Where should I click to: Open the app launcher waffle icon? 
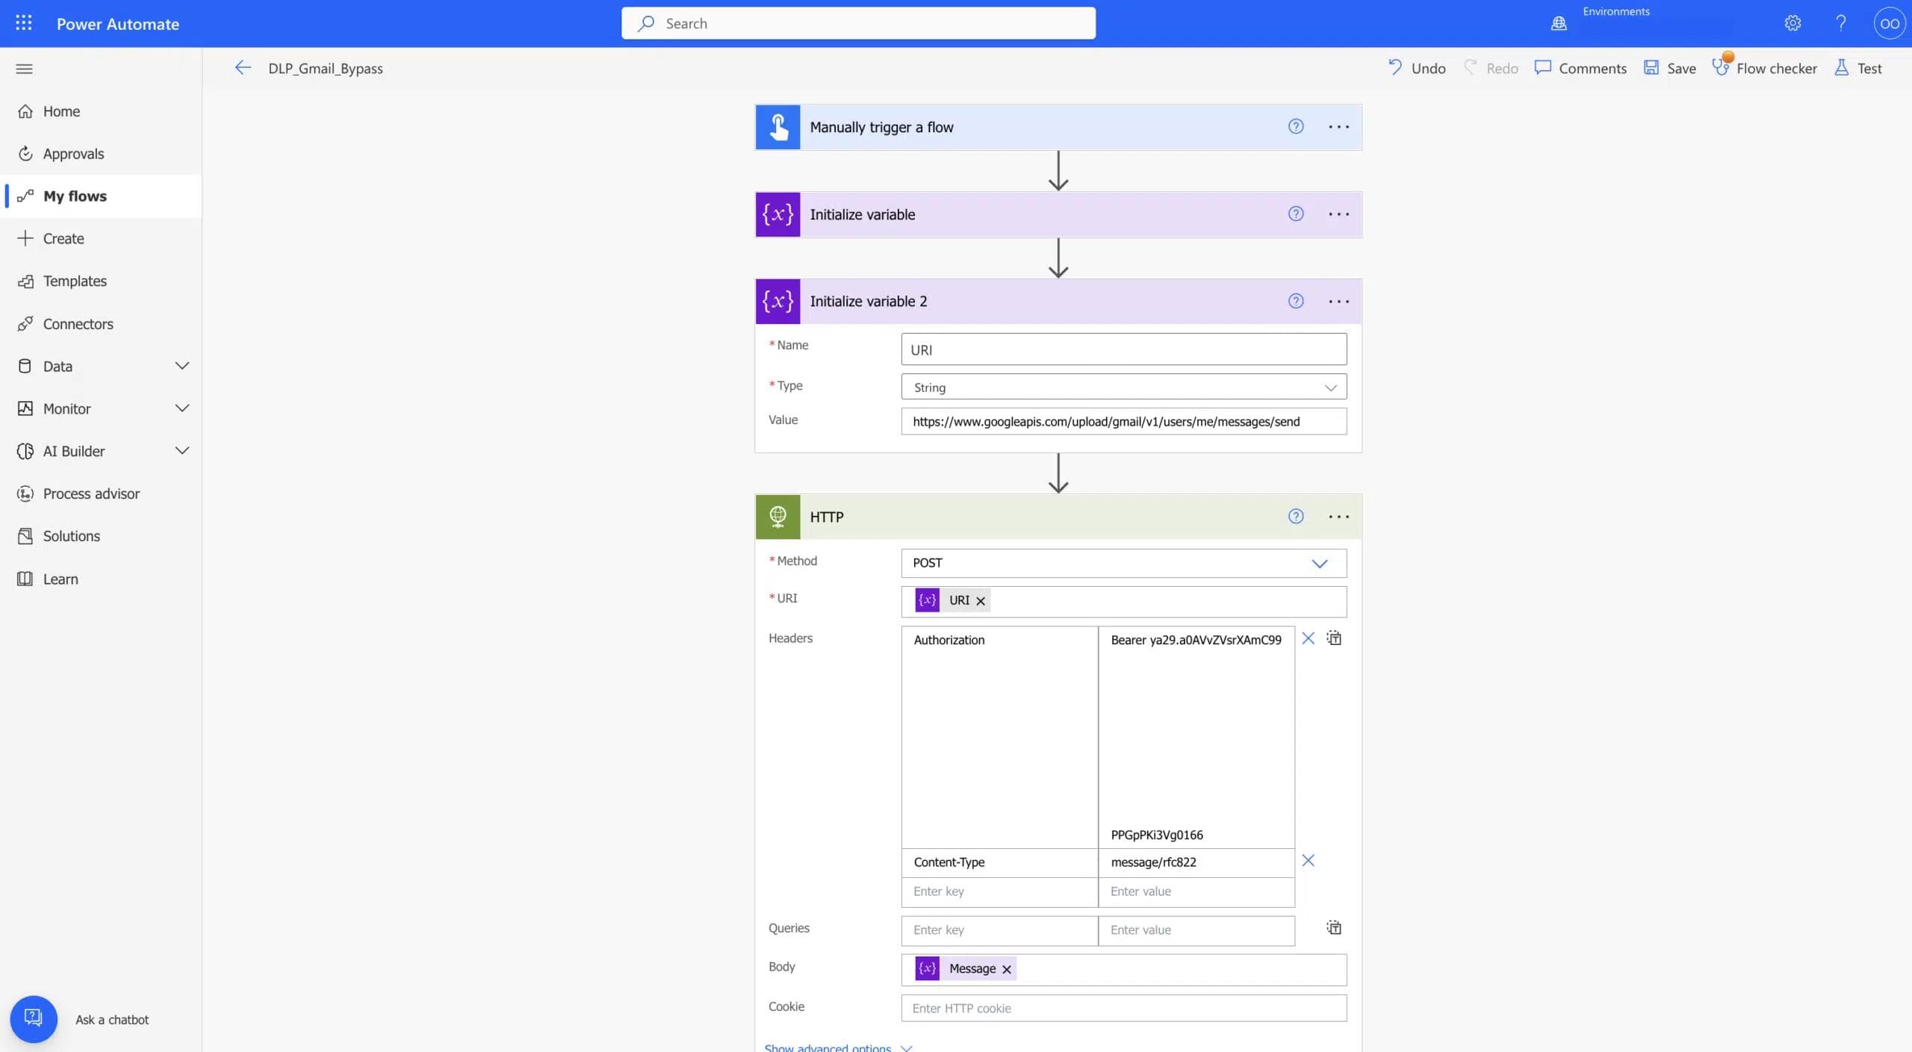tap(24, 23)
